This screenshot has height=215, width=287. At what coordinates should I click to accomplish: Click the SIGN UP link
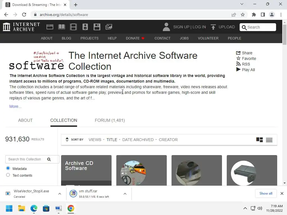coord(181,27)
